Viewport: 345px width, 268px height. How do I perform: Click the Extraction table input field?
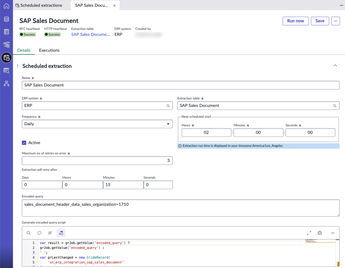coord(258,106)
